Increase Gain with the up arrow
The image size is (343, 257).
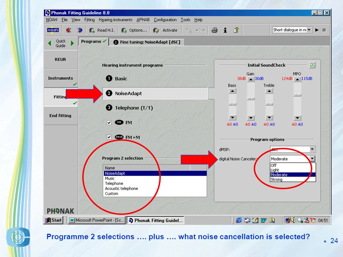click(x=251, y=79)
